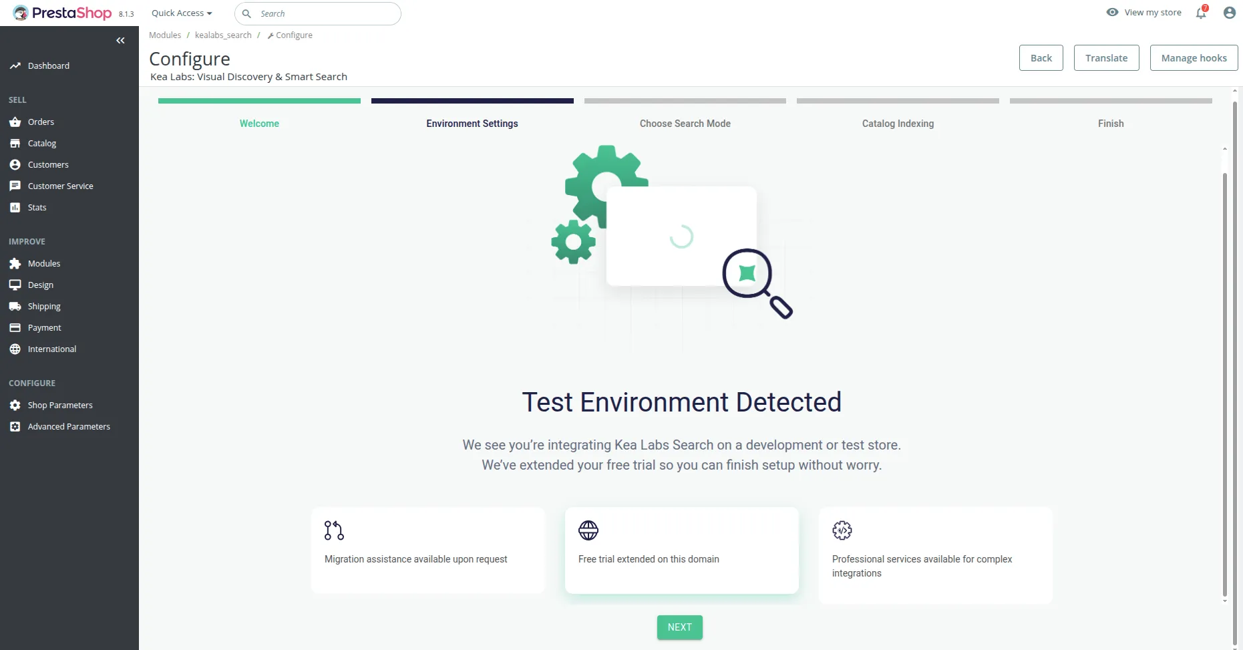
Task: Open Modules via the breadcrumb link
Action: tap(165, 35)
